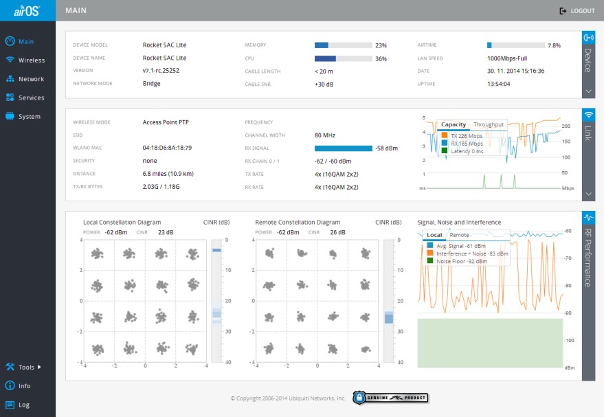Select the Local tab in signal chart
The width and height of the screenshot is (604, 417).
(x=434, y=235)
